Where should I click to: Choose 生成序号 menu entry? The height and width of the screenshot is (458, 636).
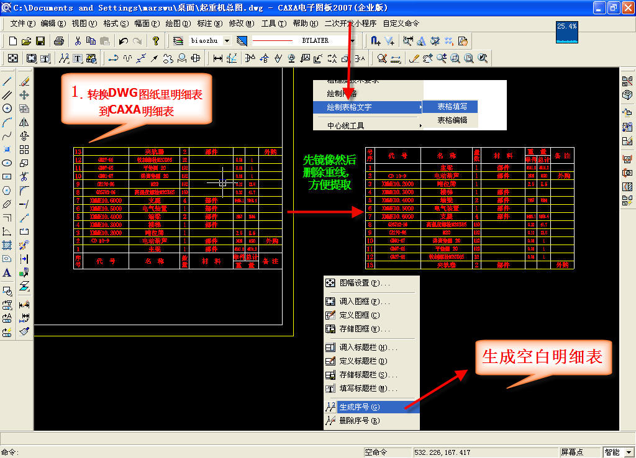click(x=371, y=407)
